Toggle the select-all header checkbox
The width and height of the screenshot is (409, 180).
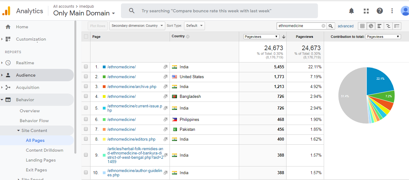[x=86, y=37]
